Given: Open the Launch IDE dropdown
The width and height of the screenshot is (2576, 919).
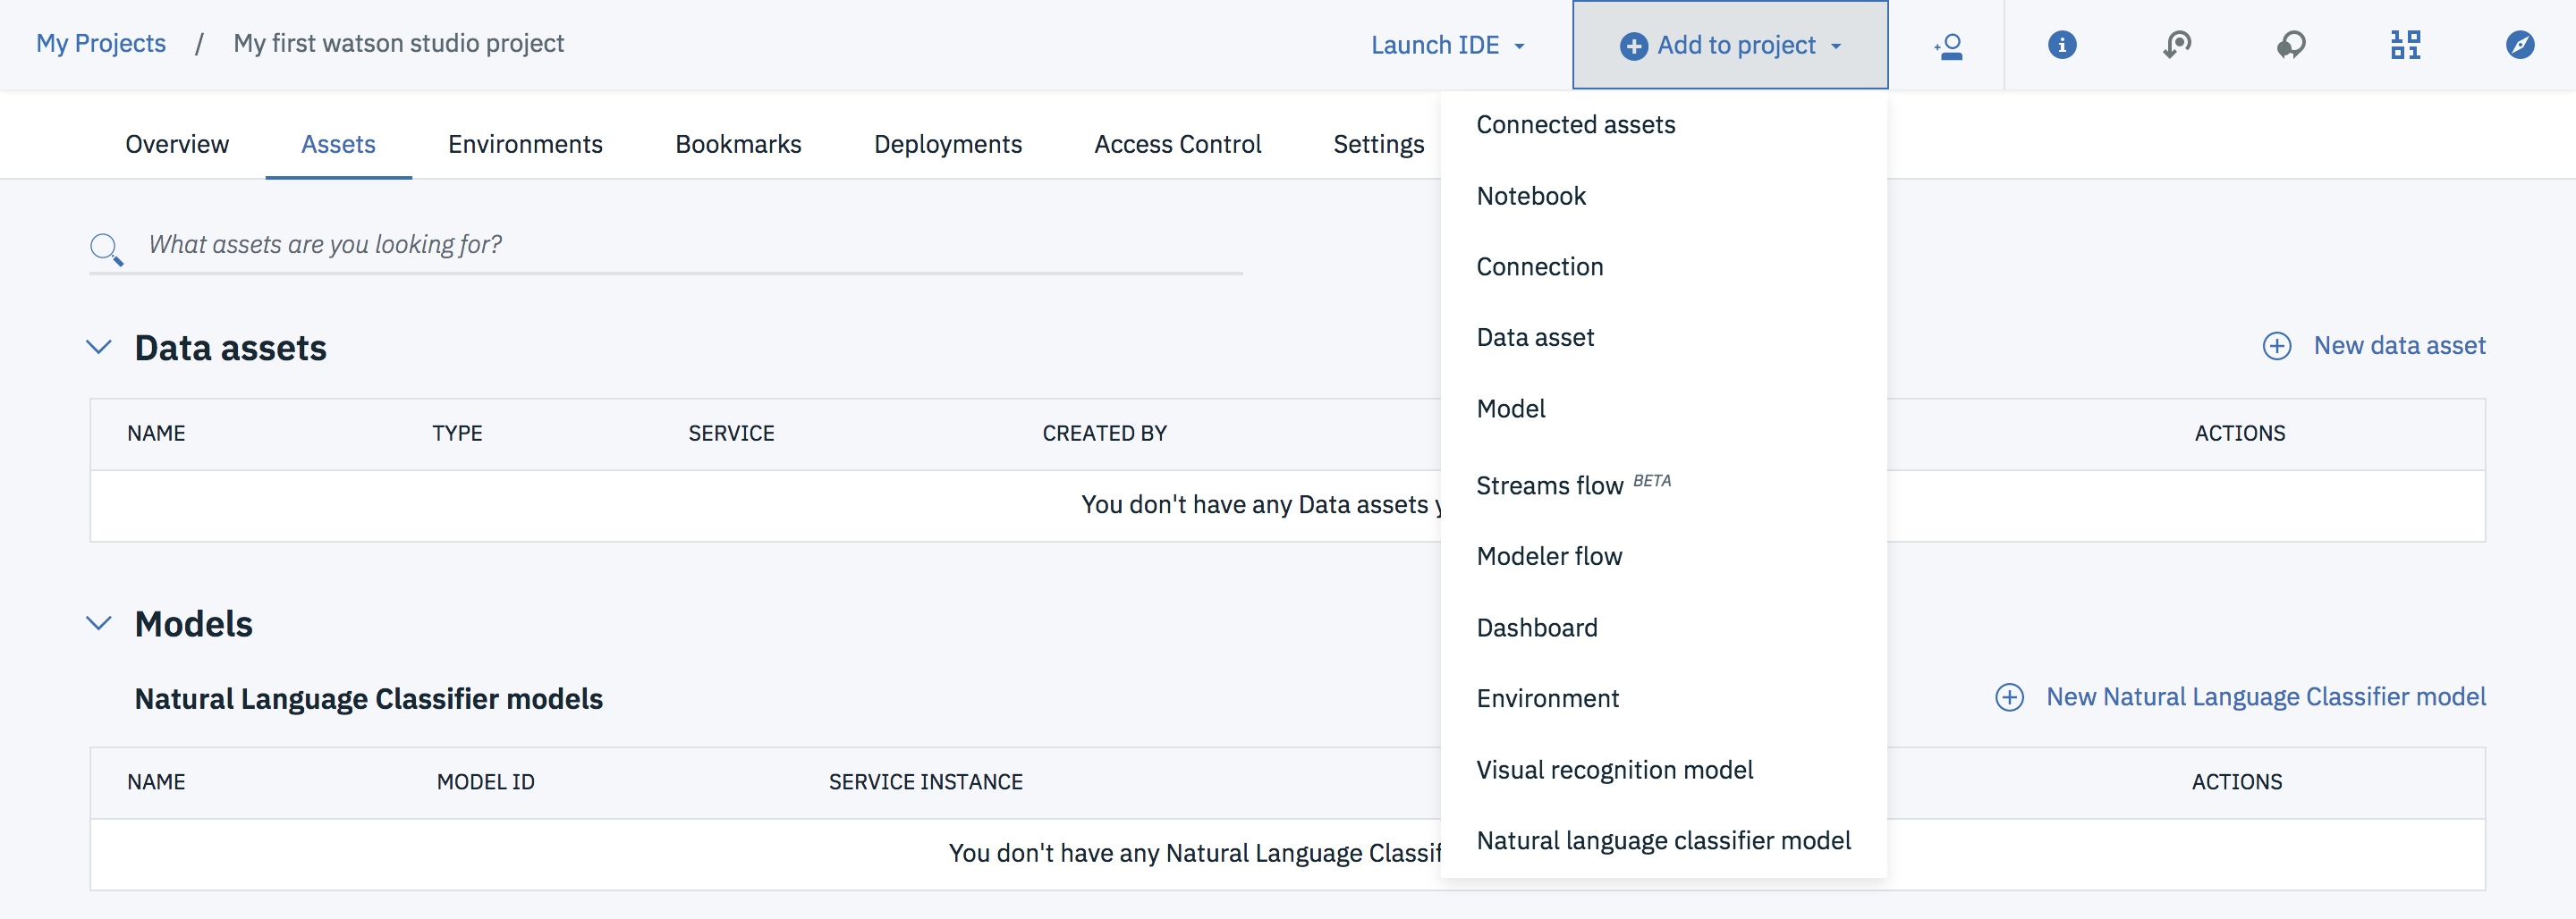Looking at the screenshot, I should [x=1447, y=45].
